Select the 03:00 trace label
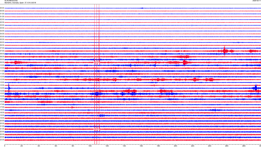The image size is (261, 147). click(x=2, y=25)
